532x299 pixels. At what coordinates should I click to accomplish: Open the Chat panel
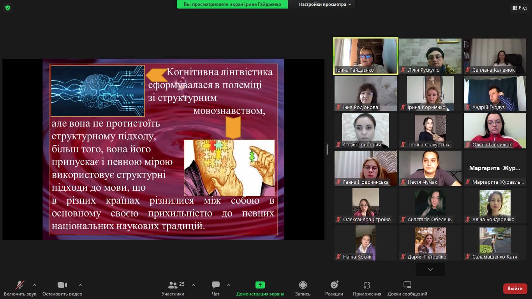click(215, 285)
